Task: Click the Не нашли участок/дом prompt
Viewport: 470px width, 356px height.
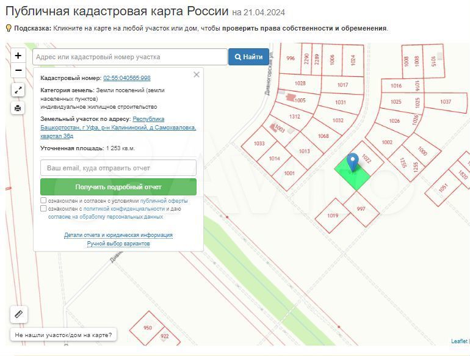Action: coord(63,335)
